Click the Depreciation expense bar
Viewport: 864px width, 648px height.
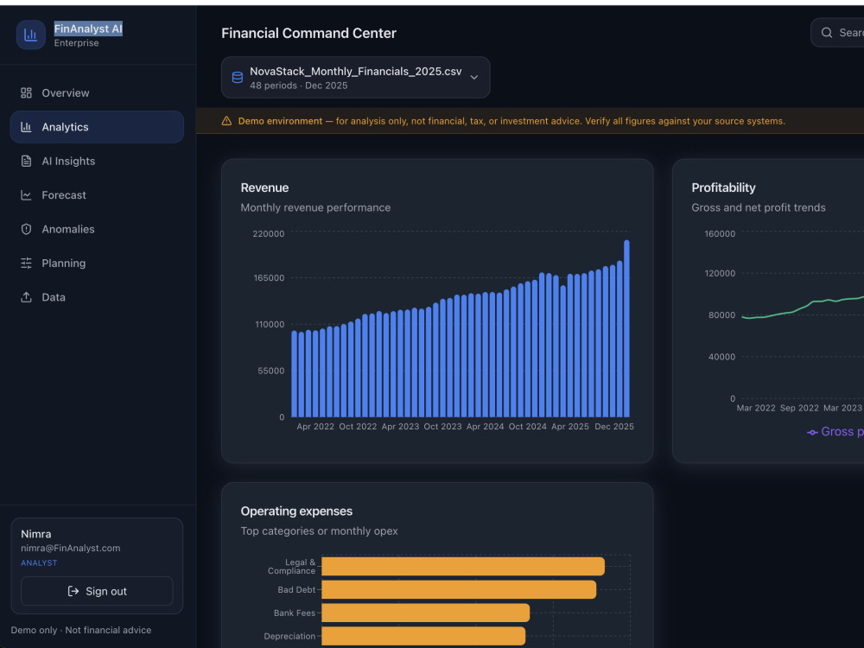[x=423, y=636]
